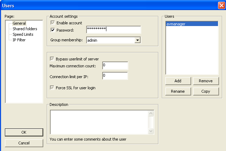Click the Add user button
This screenshot has width=226, height=151.
point(178,81)
